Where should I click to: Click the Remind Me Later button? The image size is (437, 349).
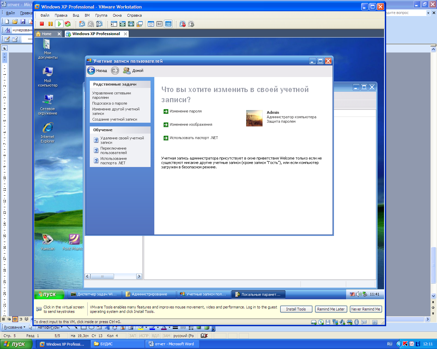[x=331, y=309]
